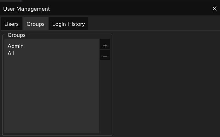Go to the Users tab left of Groups

pos(11,24)
